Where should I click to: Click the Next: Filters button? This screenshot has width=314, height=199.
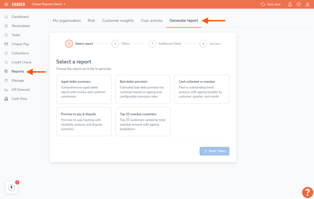point(214,151)
